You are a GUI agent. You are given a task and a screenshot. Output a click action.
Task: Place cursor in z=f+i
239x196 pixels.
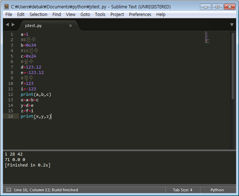[x=27, y=111]
